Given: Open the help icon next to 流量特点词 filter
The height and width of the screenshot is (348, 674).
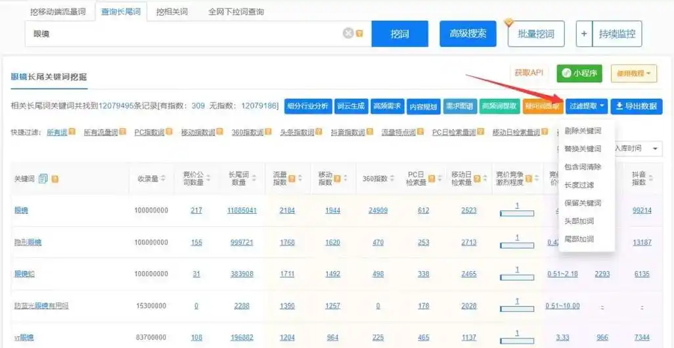Looking at the screenshot, I should [420, 132].
